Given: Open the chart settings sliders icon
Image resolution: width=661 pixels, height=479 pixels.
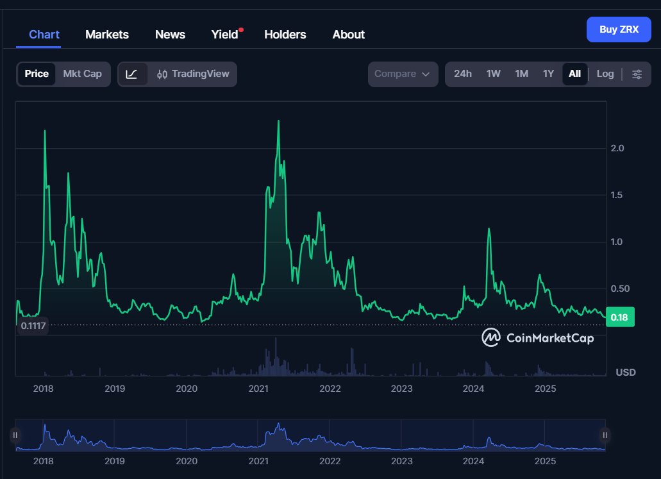Looking at the screenshot, I should point(637,74).
